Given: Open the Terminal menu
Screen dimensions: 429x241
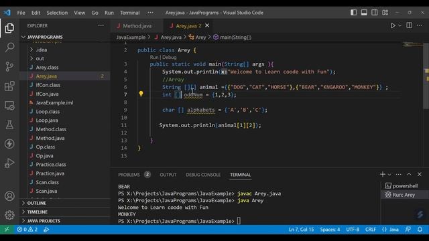Looking at the screenshot, I should click(x=129, y=13).
